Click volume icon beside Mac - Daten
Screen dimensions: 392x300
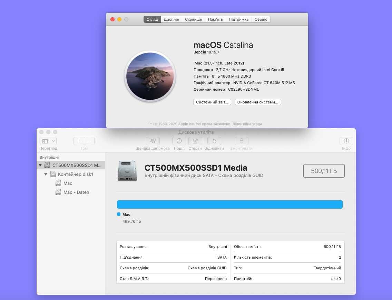58,192
